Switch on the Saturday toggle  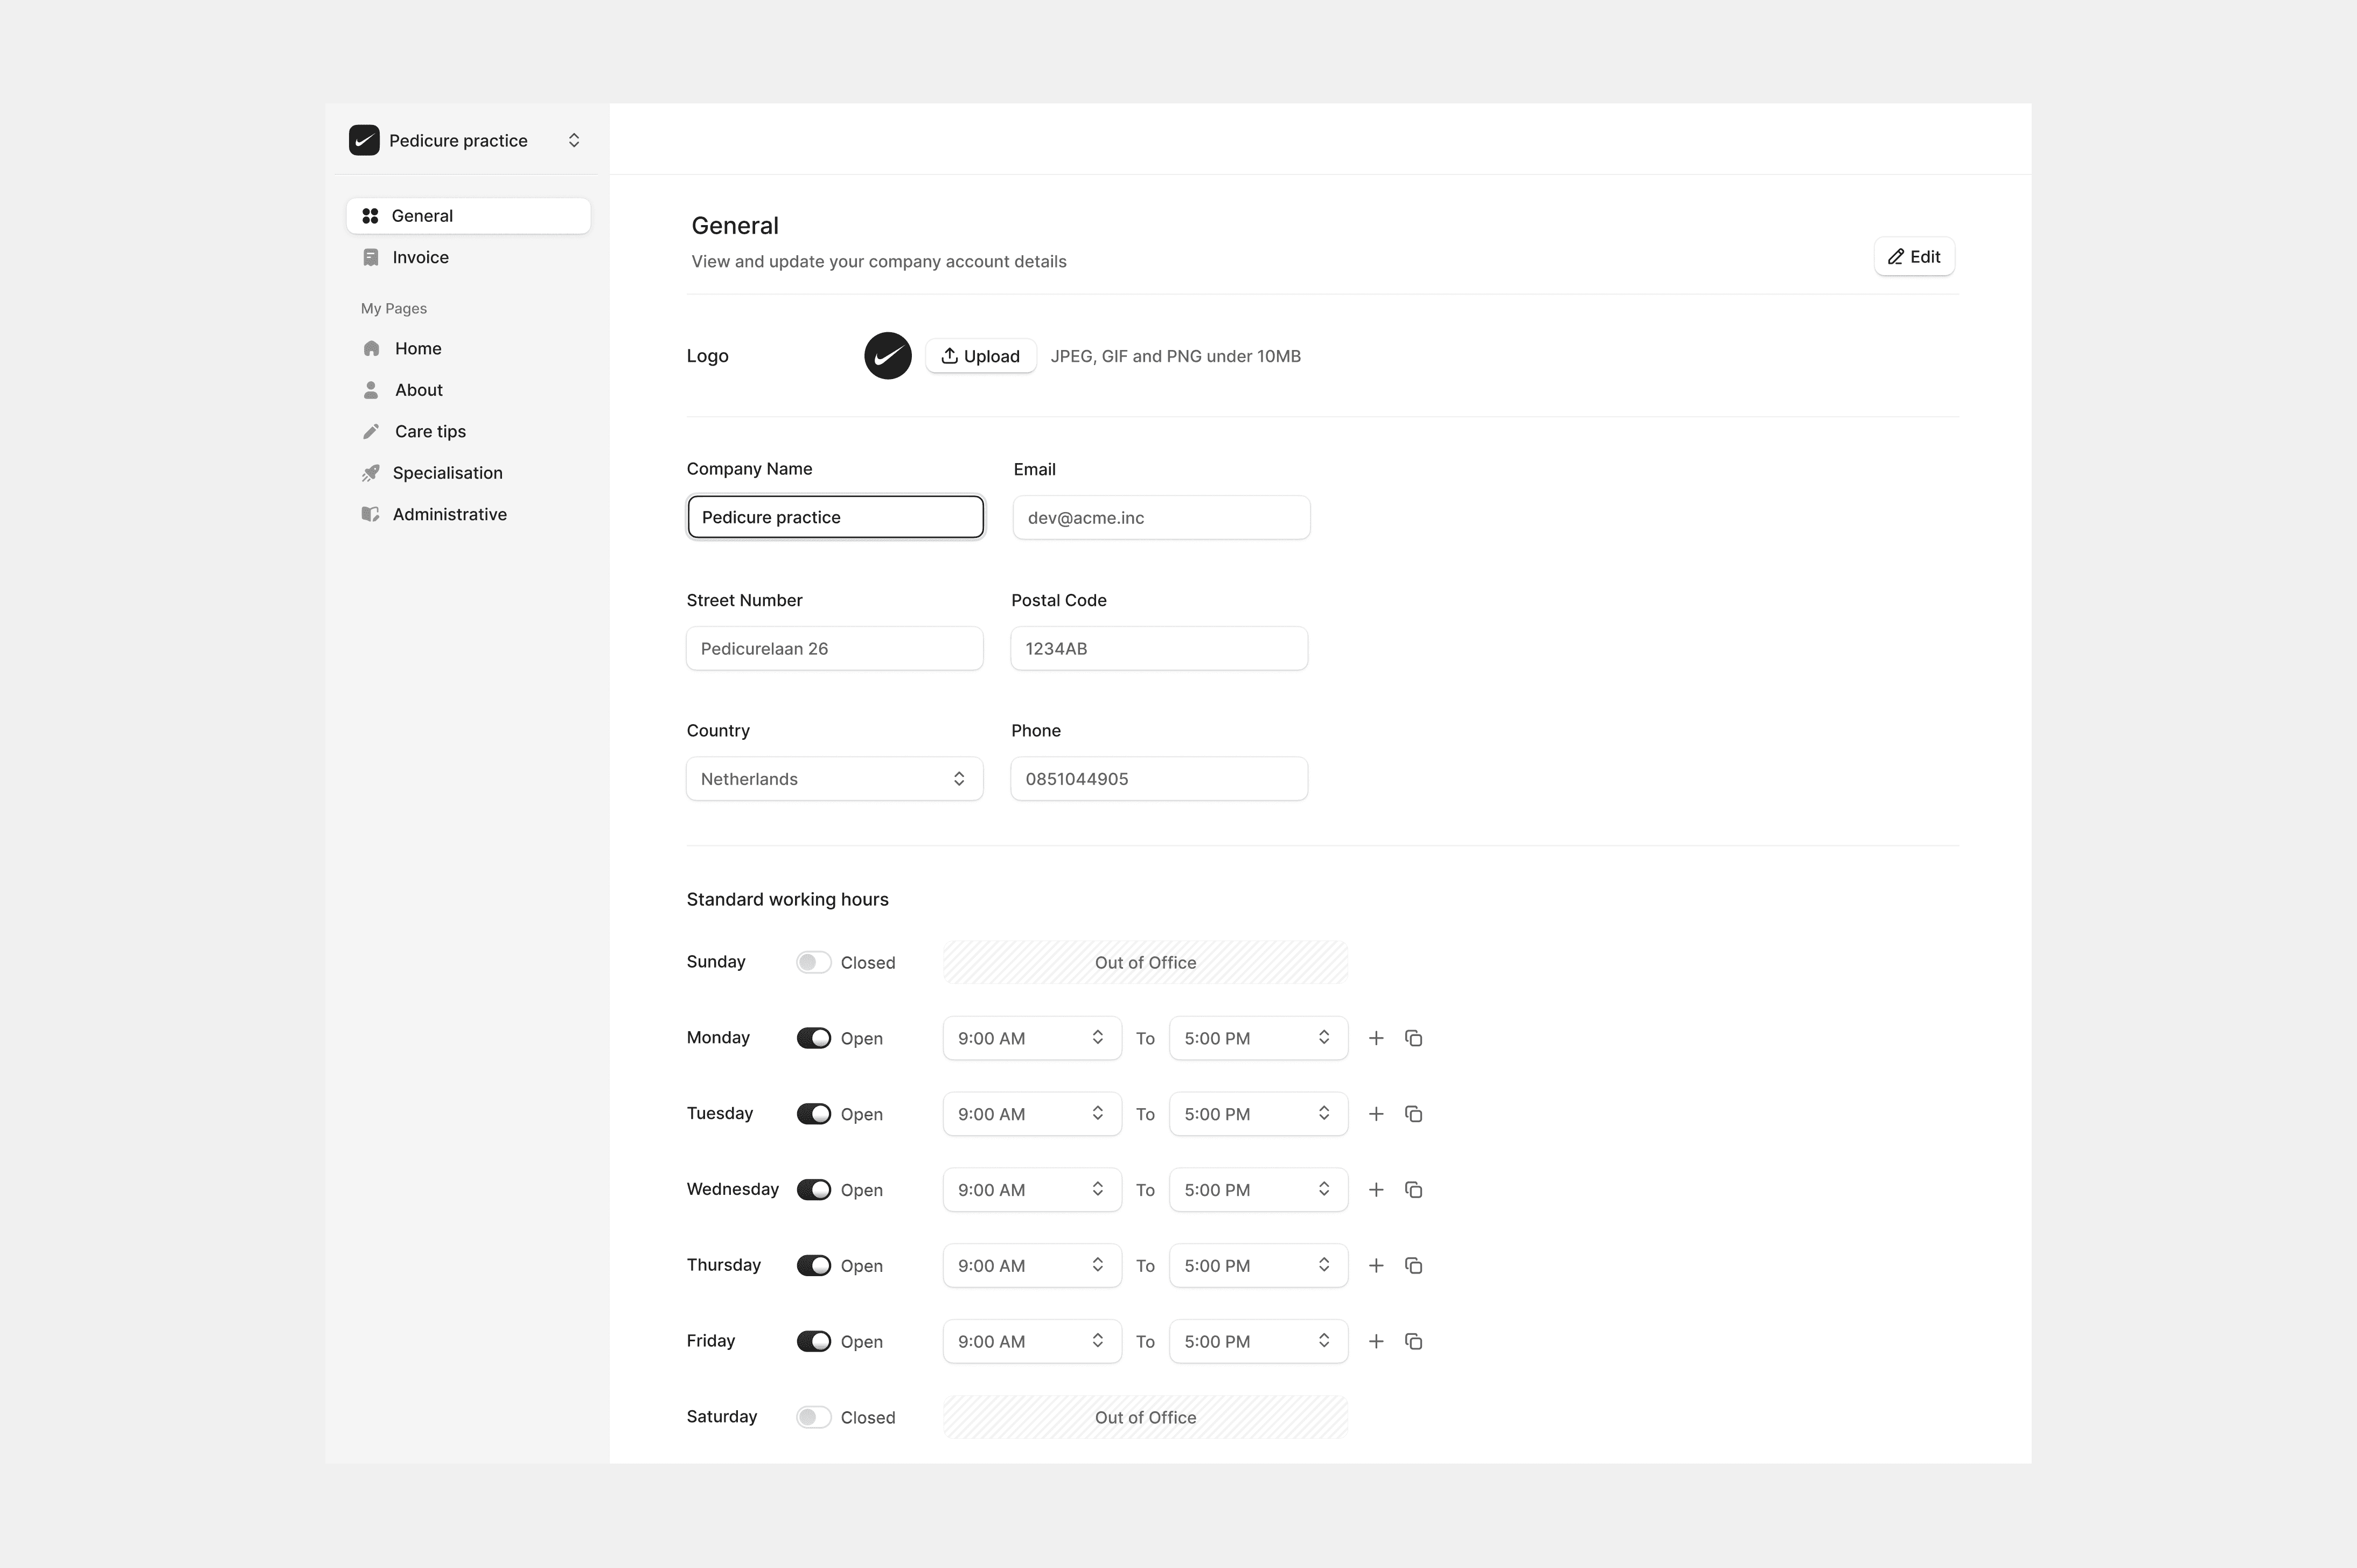click(813, 1417)
